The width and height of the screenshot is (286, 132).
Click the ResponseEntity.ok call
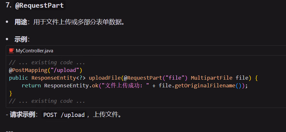click(x=72, y=86)
